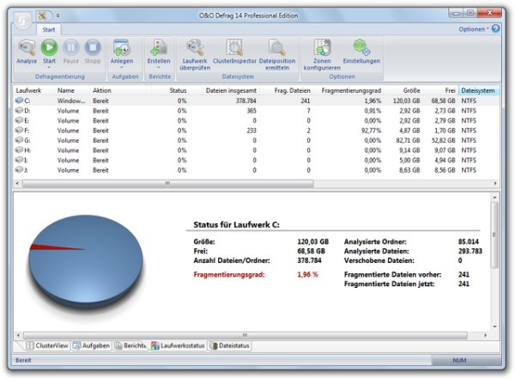The image size is (515, 379).
Task: Click the E: drive icon
Action: click(19, 120)
